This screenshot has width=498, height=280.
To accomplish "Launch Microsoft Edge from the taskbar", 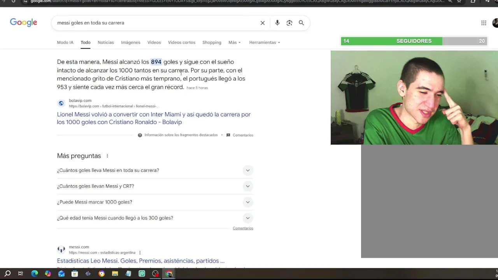I will click(x=35, y=274).
